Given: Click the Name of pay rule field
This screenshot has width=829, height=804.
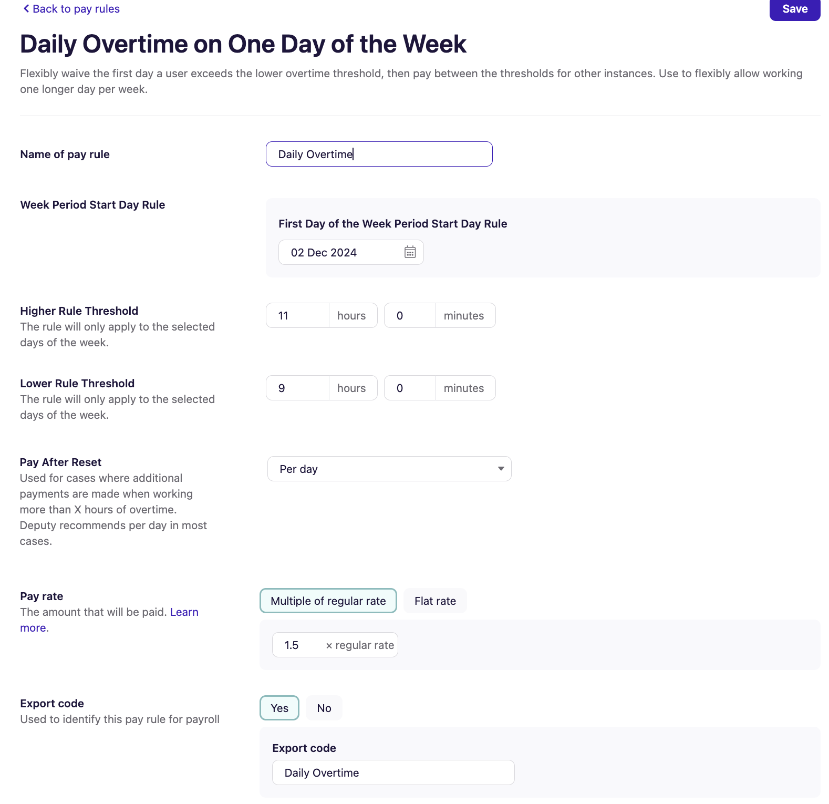Looking at the screenshot, I should pyautogui.click(x=379, y=154).
